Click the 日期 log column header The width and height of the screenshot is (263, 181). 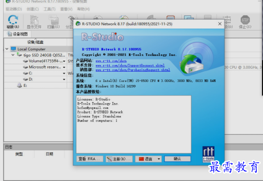pos(49,154)
